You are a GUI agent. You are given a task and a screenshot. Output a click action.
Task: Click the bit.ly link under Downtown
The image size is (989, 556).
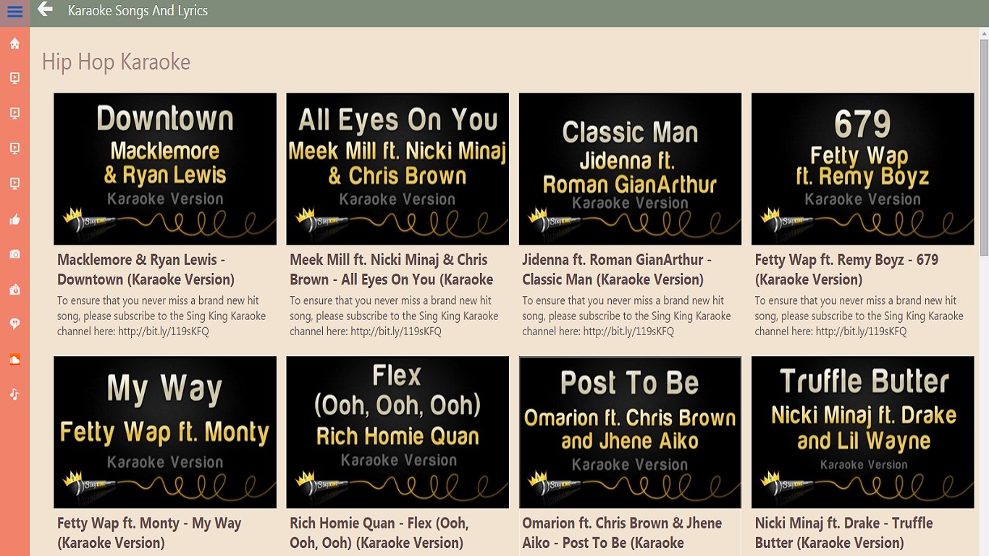[164, 332]
